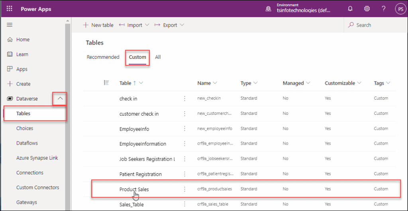Open the Table column sort dropdown

[141, 83]
